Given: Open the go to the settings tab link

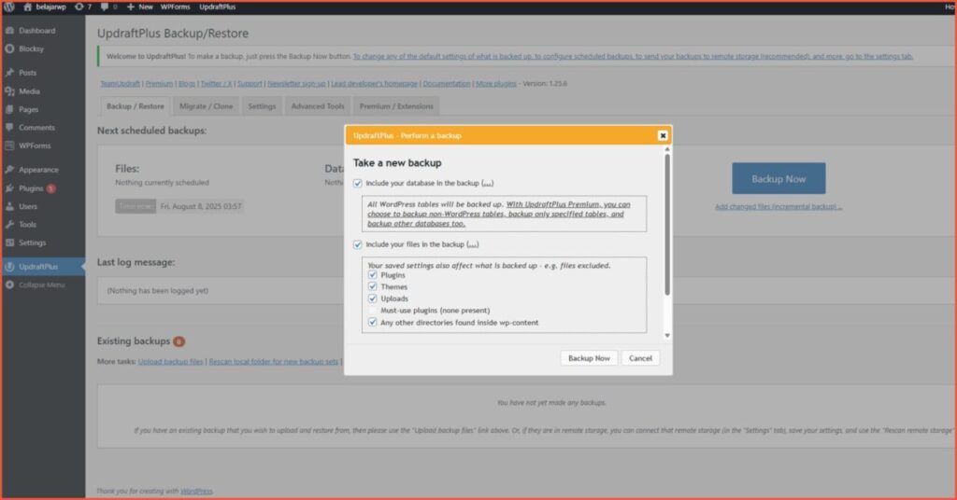Looking at the screenshot, I should (633, 57).
